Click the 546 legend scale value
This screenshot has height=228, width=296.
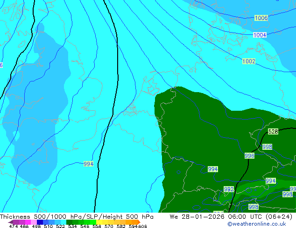pos(85,226)
